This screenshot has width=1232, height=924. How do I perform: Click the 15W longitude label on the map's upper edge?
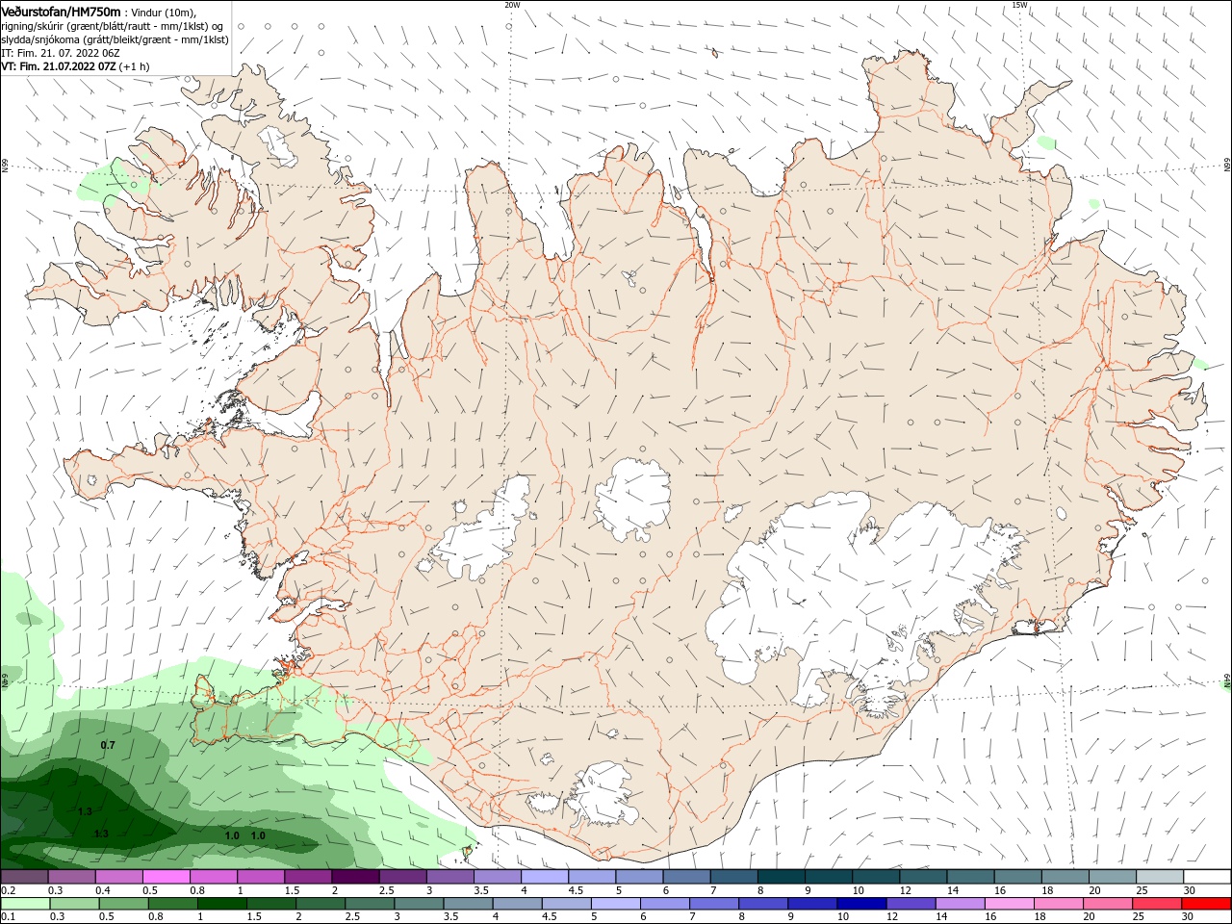pyautogui.click(x=1019, y=5)
